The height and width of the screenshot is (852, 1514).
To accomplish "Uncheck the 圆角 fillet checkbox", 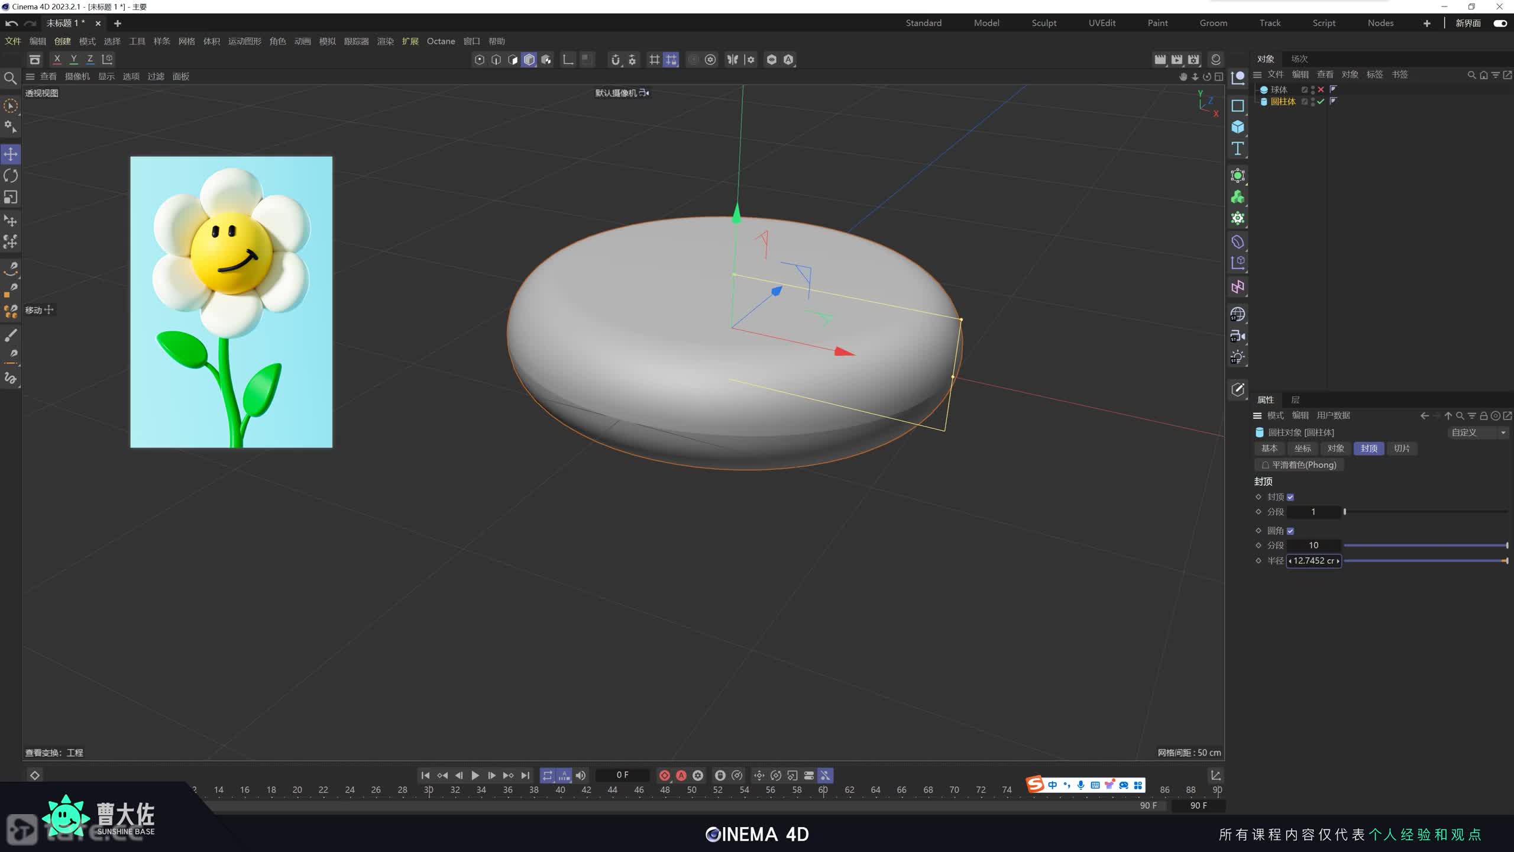I will (1290, 531).
